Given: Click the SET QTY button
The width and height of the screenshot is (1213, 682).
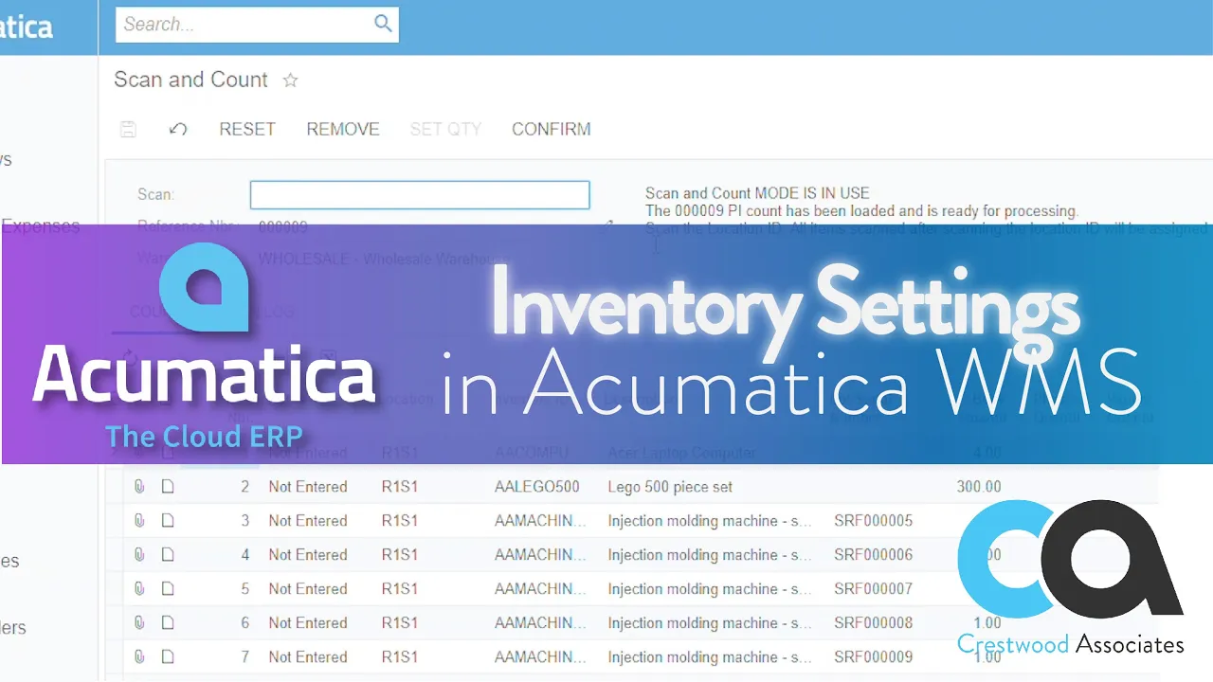Looking at the screenshot, I should [445, 130].
